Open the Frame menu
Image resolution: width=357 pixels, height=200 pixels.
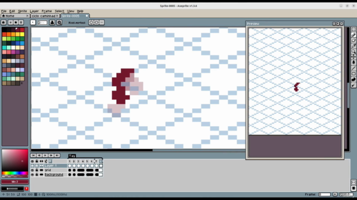47,11
